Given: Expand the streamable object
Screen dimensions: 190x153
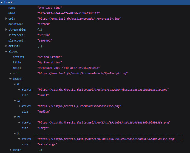Looking at the screenshot, I should pos(6,30).
